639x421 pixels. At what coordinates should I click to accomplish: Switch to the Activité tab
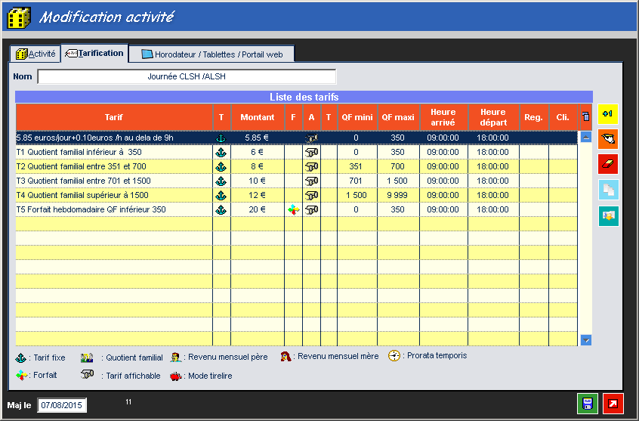pyautogui.click(x=35, y=54)
